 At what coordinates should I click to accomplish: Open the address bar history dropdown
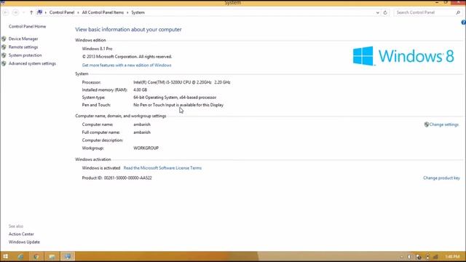click(x=377, y=12)
